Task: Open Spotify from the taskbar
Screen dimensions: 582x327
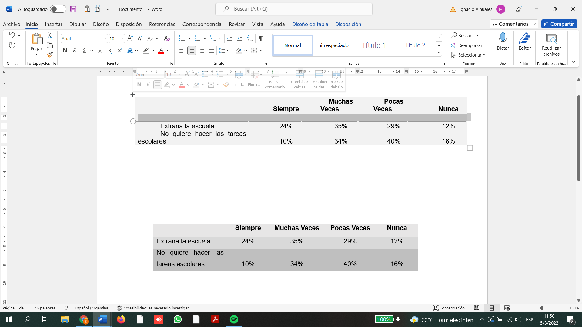Action: pos(234,319)
